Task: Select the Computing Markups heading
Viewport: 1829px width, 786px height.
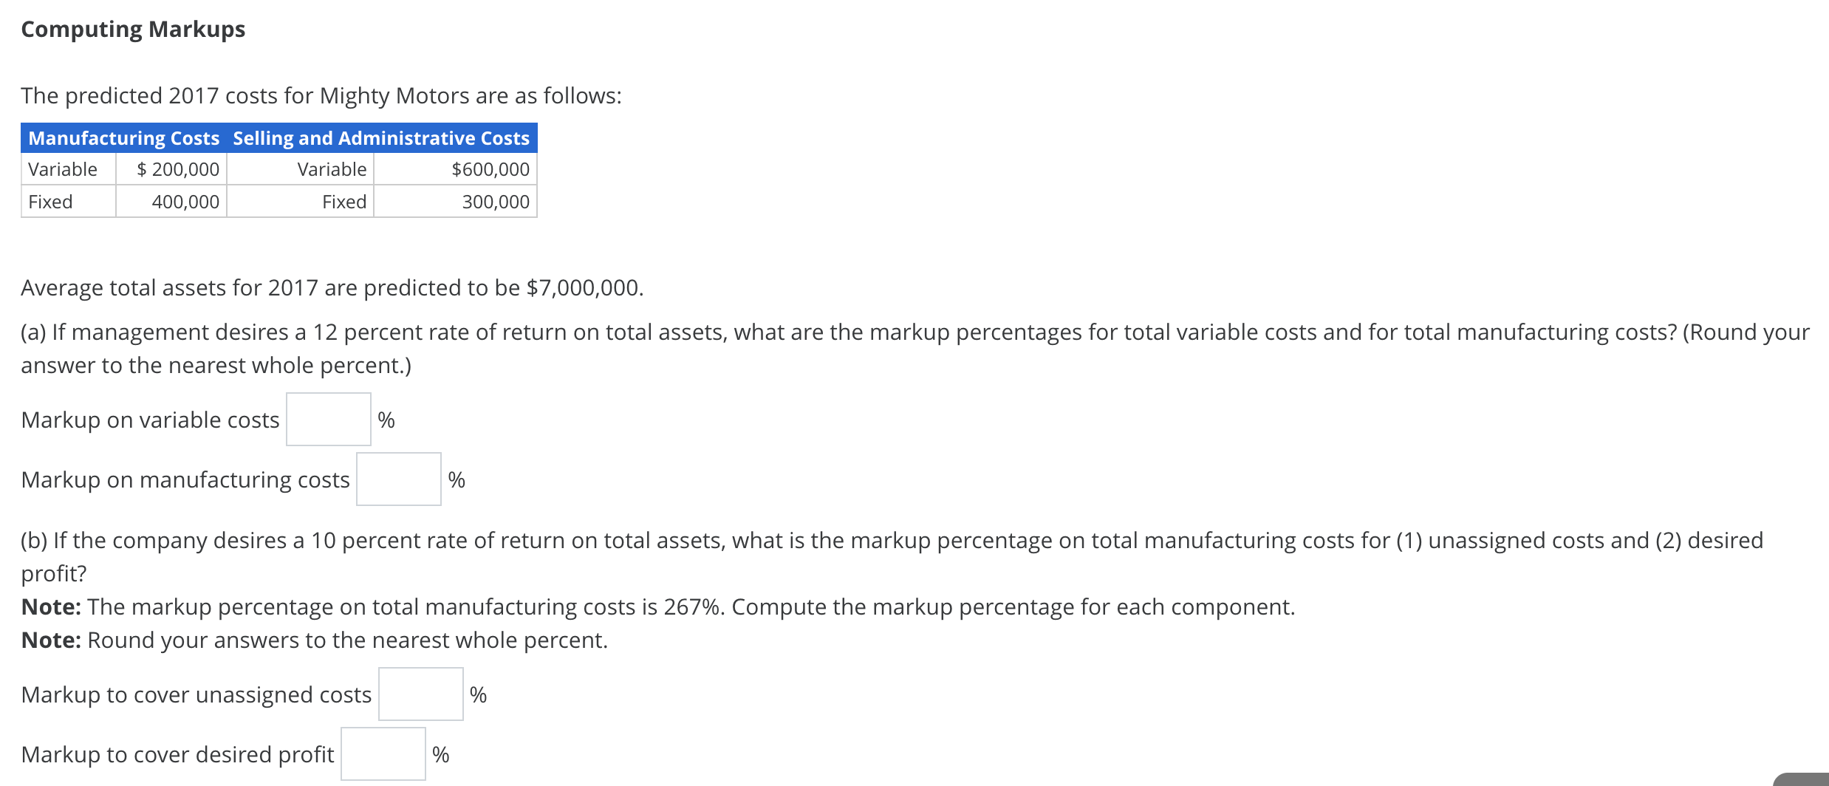Action: coord(132,29)
